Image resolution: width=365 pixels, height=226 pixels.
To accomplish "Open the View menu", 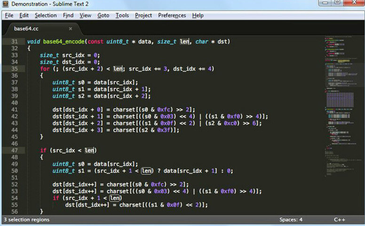I will click(x=86, y=16).
